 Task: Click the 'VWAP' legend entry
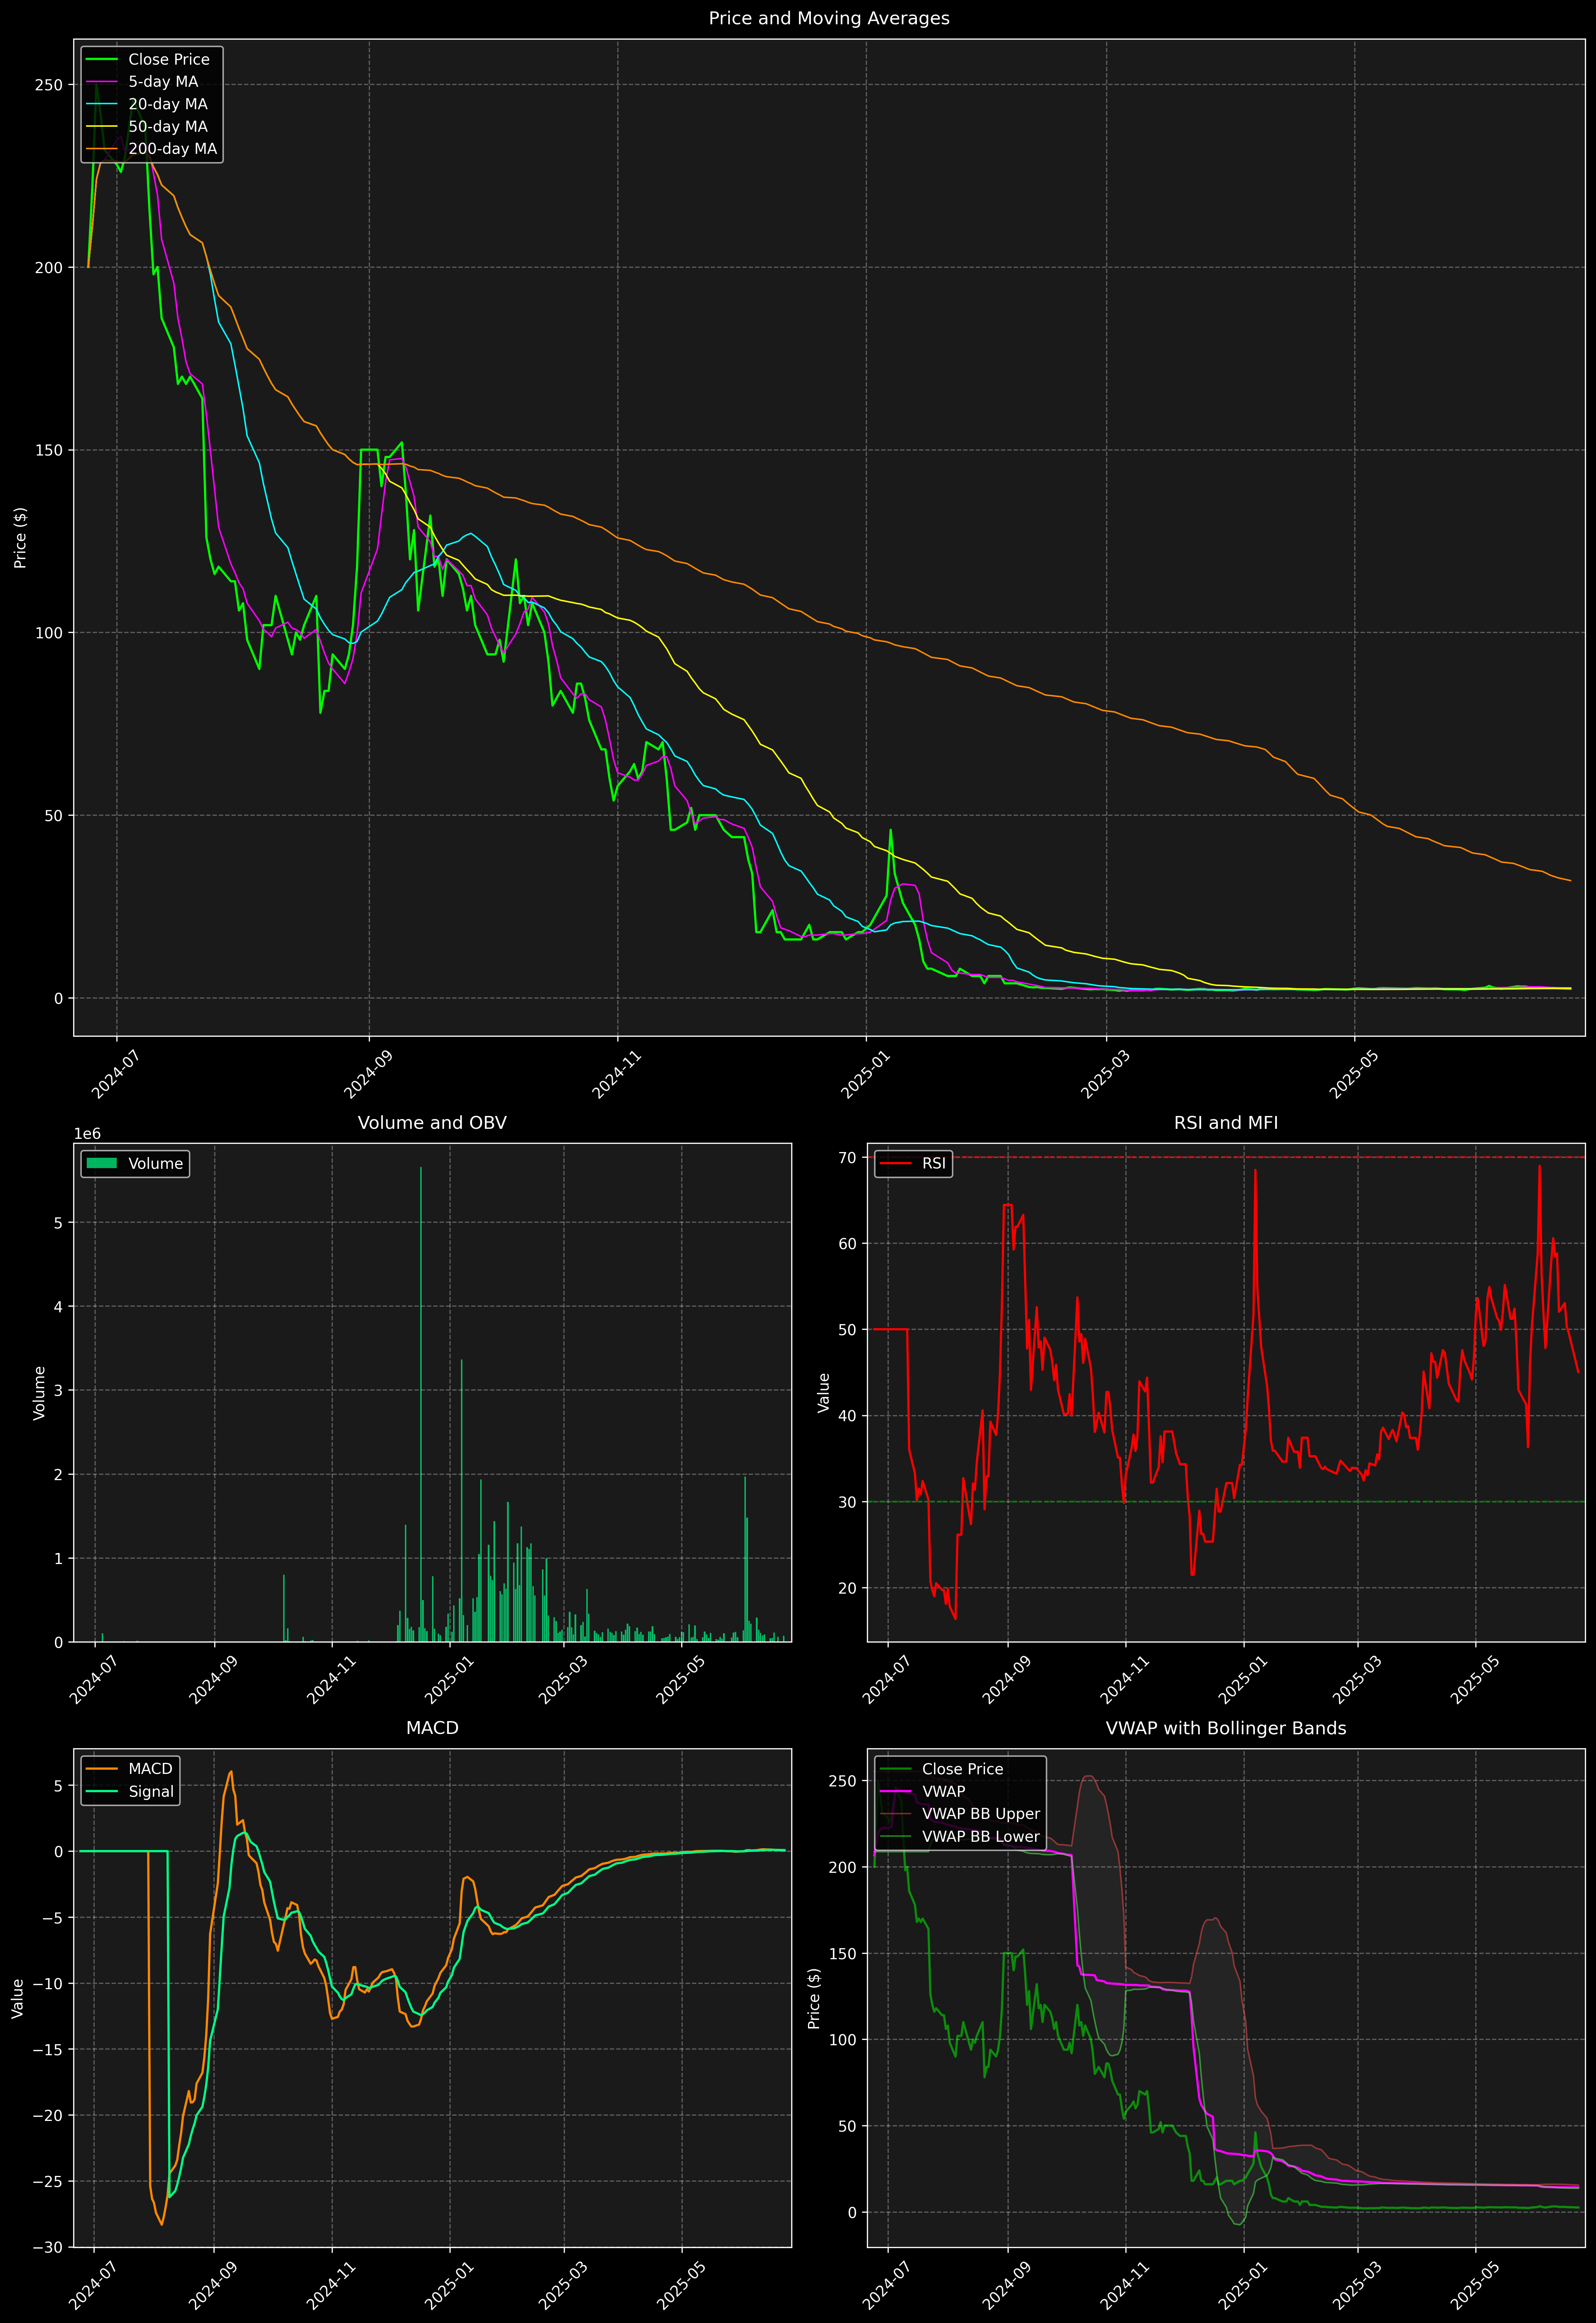(944, 1791)
